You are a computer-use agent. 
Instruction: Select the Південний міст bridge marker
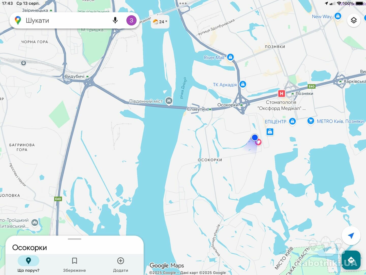[x=169, y=101]
